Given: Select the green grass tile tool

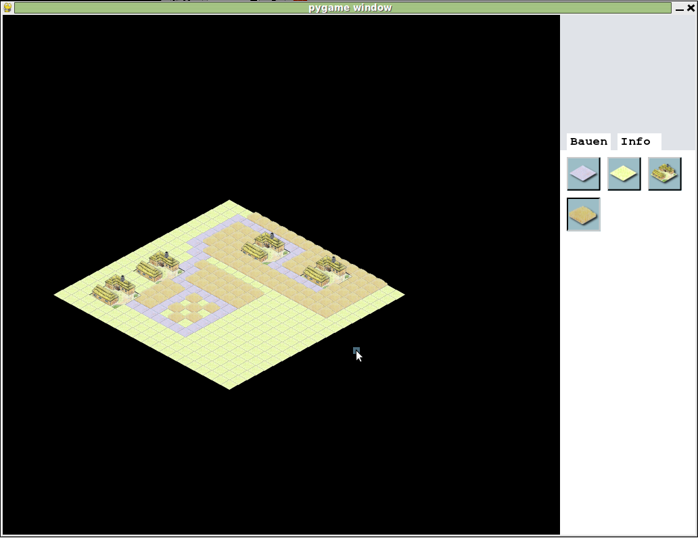Looking at the screenshot, I should tap(624, 173).
